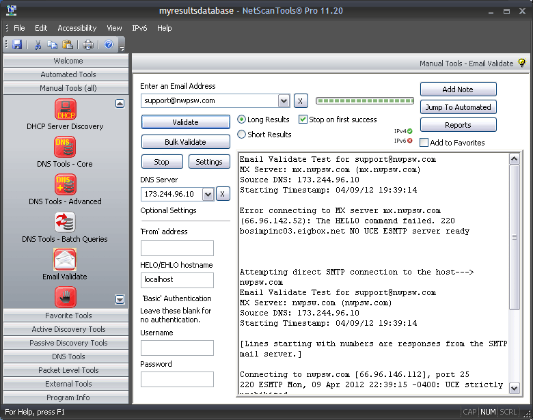Click the lightbulb tip icon

[x=522, y=63]
